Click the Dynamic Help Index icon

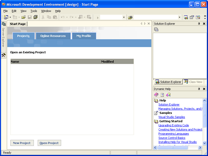tap(162, 95)
